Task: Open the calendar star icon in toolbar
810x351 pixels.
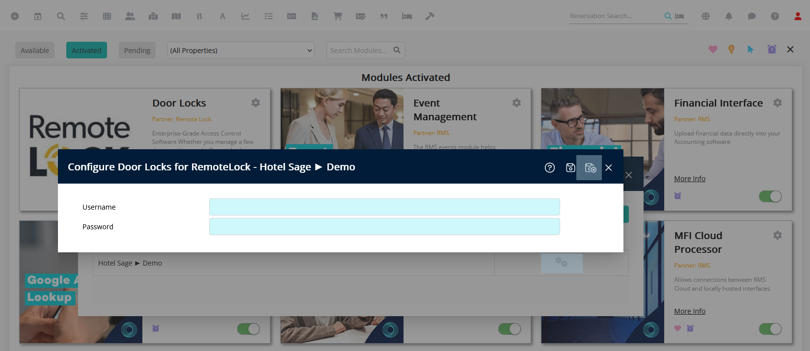Action: (x=38, y=16)
